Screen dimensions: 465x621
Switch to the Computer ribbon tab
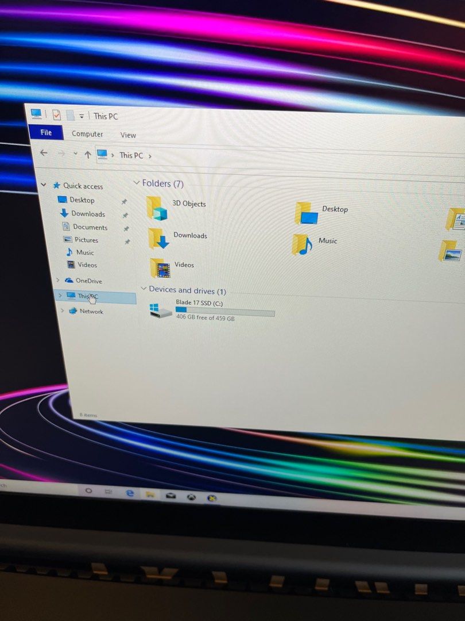(x=87, y=134)
